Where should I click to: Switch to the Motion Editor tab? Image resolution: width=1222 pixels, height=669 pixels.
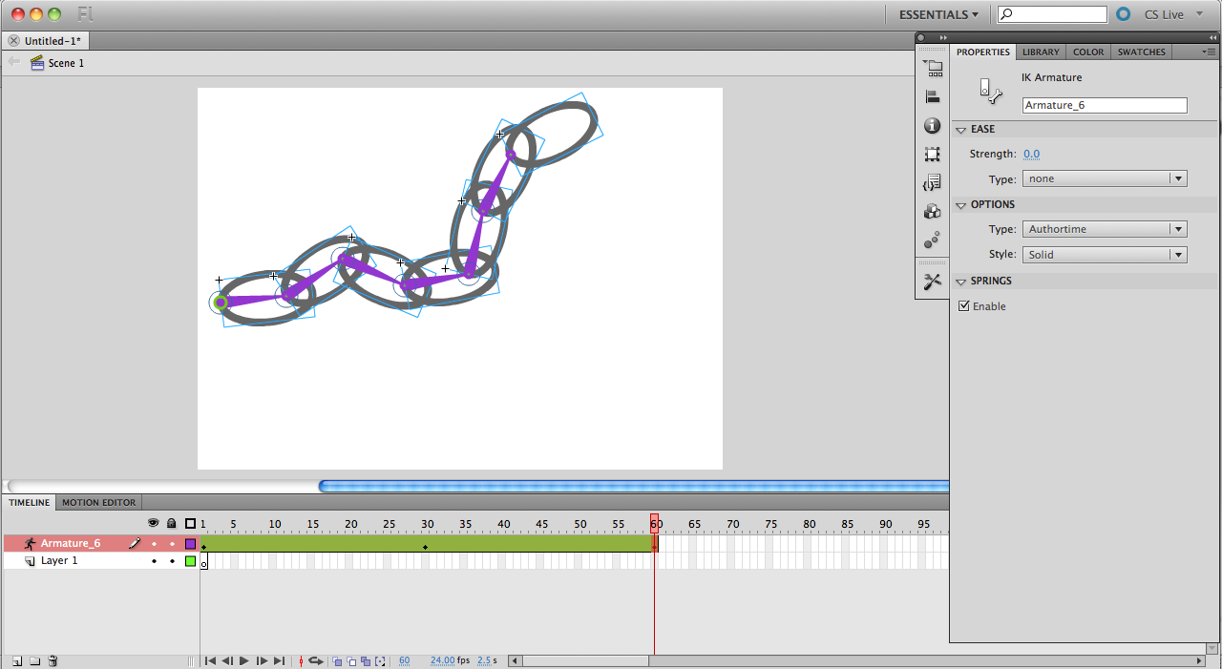tap(97, 502)
